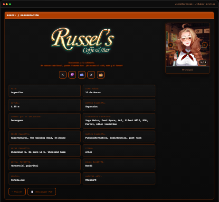Click the favorite food value under Comida Favorita
This screenshot has width=219, height=202.
(92, 106)
